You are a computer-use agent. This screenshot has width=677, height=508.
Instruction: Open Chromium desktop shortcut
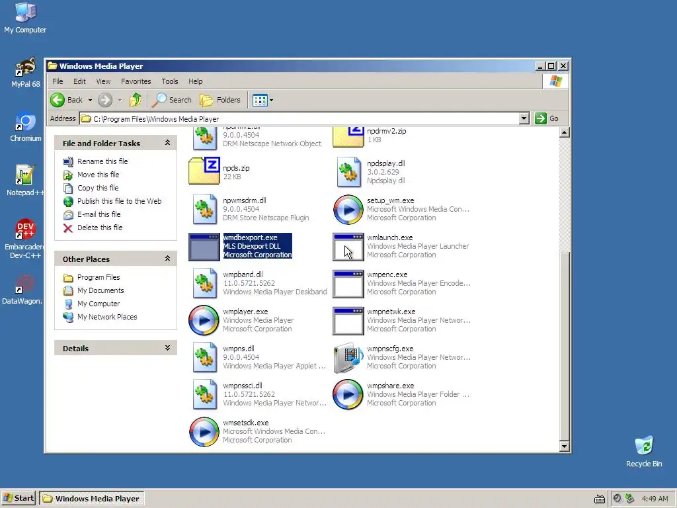tap(26, 127)
